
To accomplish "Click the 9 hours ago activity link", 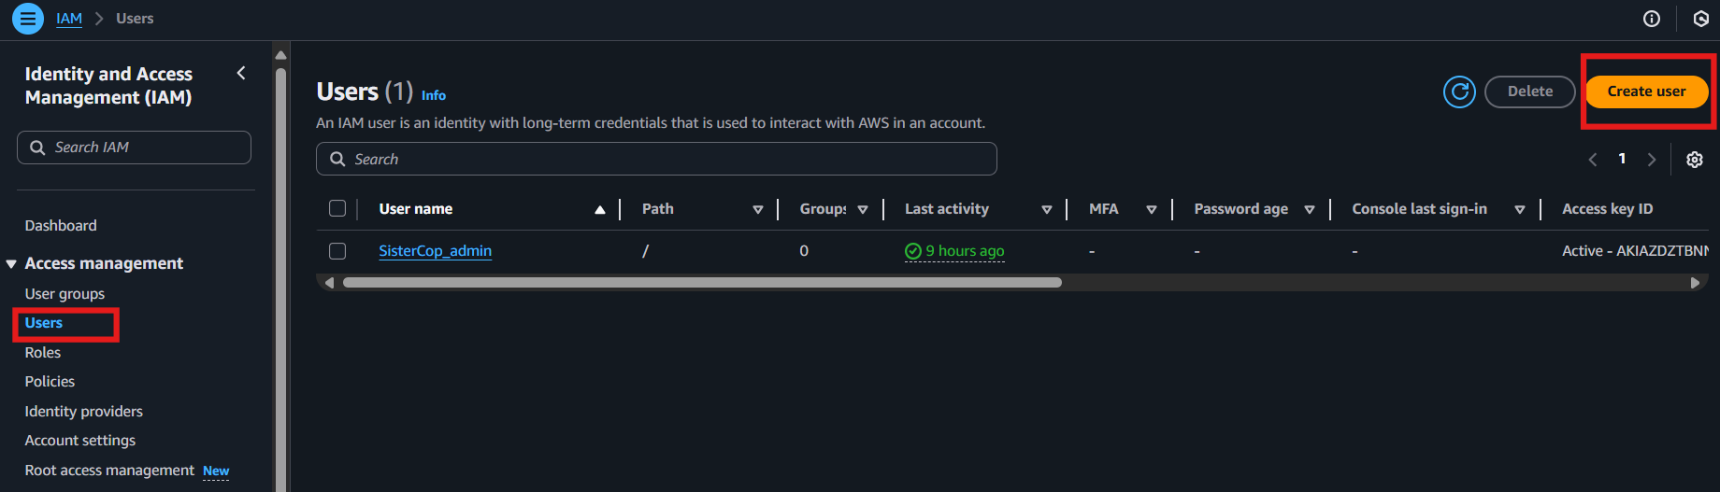I will click(x=965, y=251).
